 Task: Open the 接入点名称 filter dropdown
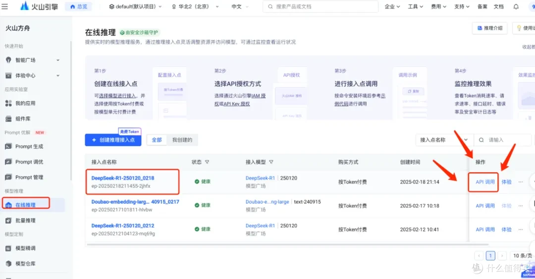(x=444, y=140)
